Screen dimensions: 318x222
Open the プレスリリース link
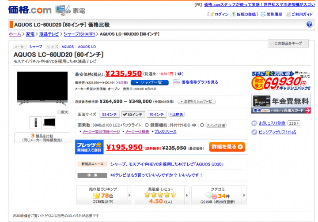point(166,132)
